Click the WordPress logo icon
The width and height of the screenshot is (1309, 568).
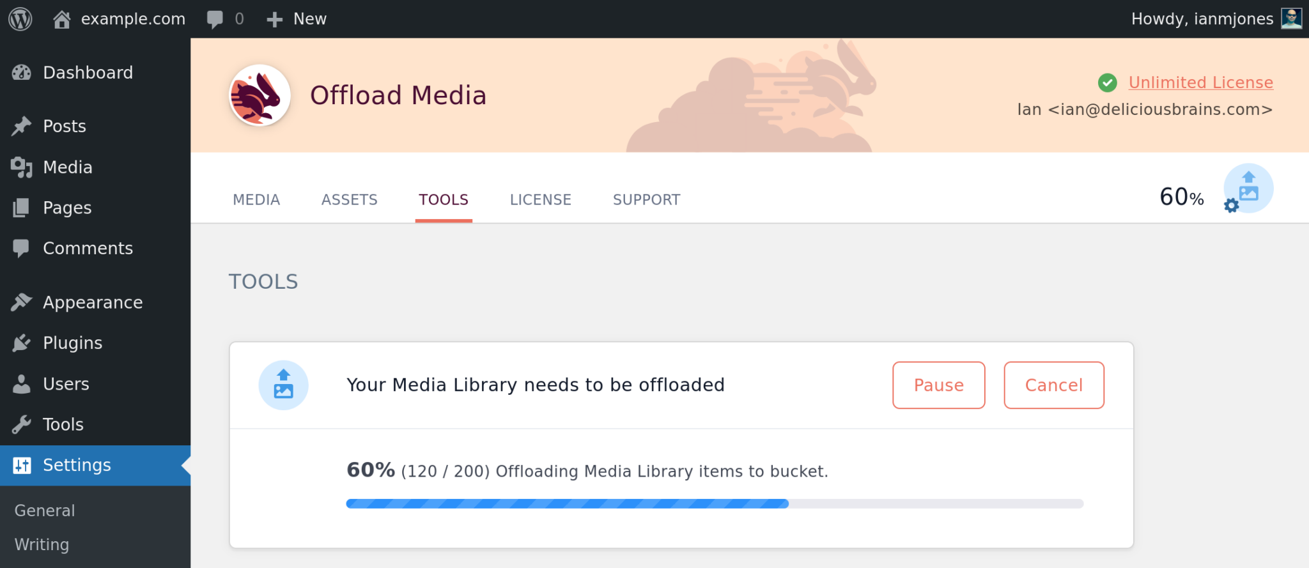click(20, 19)
